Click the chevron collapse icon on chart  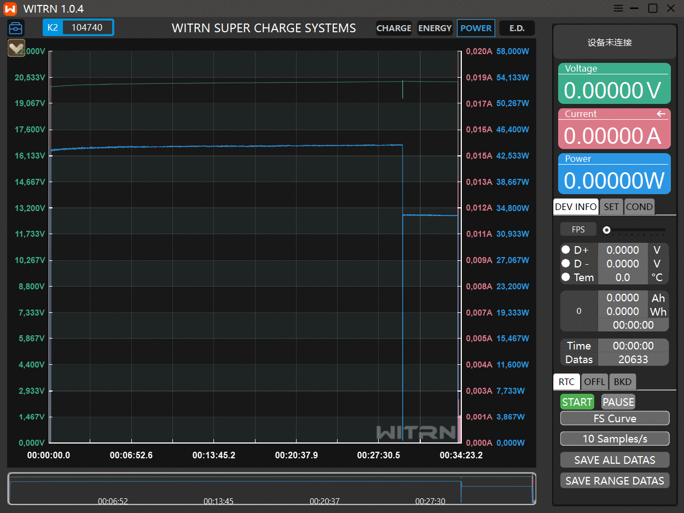[x=16, y=48]
